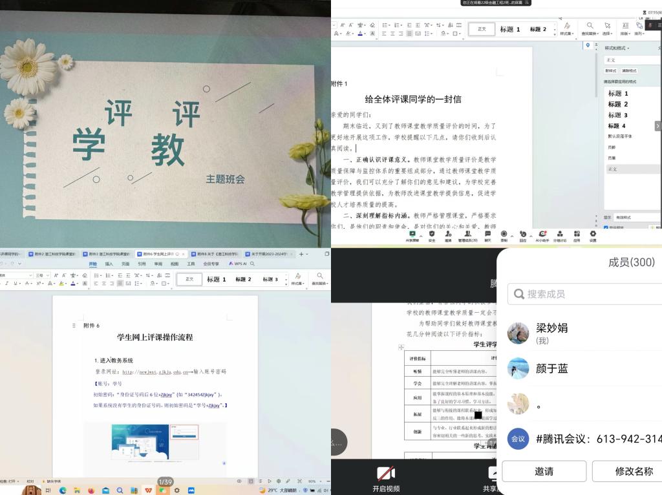The width and height of the screenshot is (662, 495).
Task: Switch to the 引用 ribbon tab
Action: (x=142, y=264)
